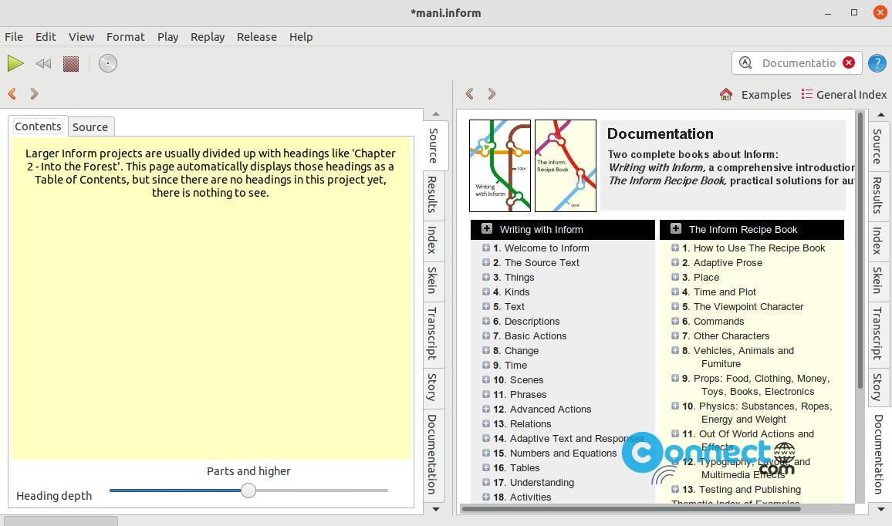892x526 pixels.
Task: Click the Release disc toolbar icon
Action: coord(107,63)
